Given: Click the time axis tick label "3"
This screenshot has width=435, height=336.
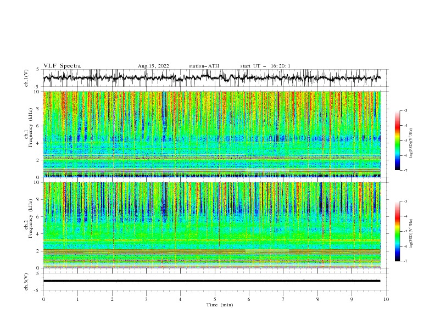Looking at the screenshot, I should (146, 299).
